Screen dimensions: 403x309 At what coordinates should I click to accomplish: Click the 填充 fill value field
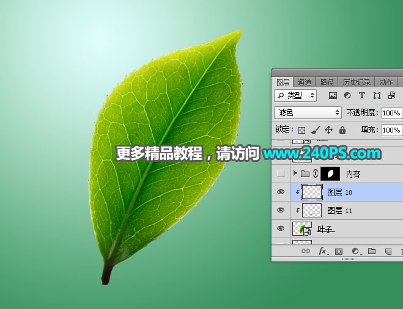tap(391, 130)
